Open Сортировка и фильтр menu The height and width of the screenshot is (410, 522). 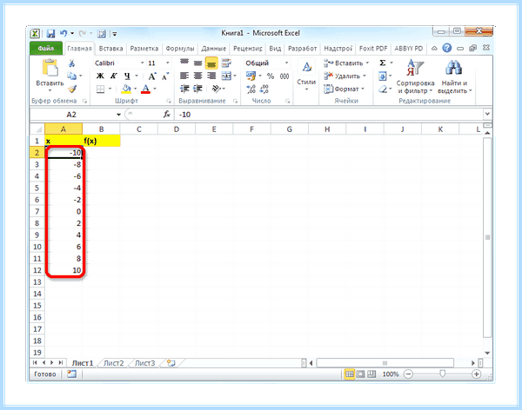click(415, 76)
